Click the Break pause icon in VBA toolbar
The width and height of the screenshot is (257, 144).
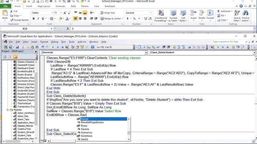click(58, 47)
